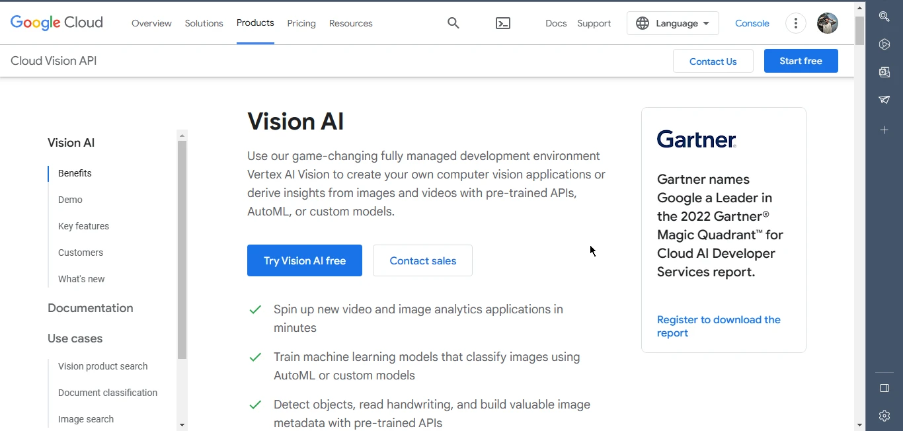Toggle the sidebar panel layout icon

884,388
